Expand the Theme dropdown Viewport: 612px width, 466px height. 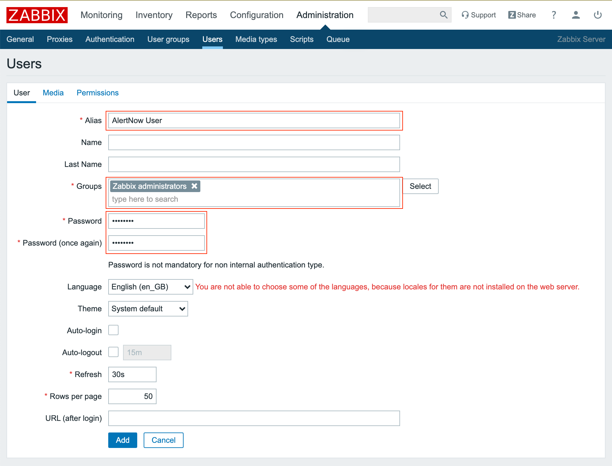[x=148, y=309]
